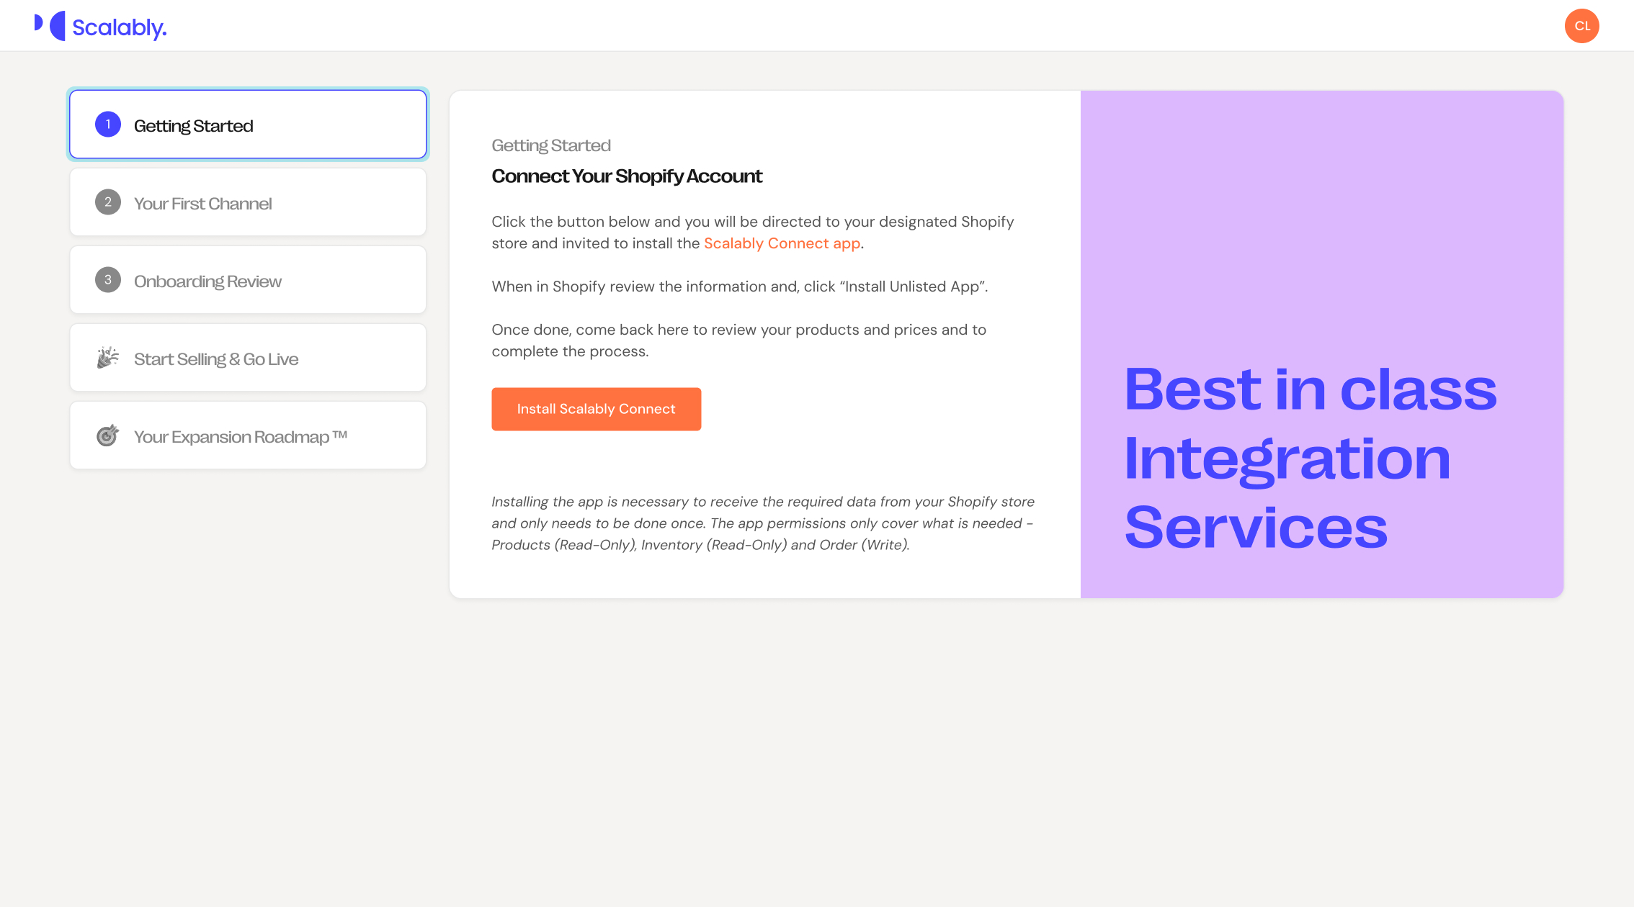Click the Install Unlisted App instruction text
This screenshot has height=907, width=1634.
coord(739,286)
